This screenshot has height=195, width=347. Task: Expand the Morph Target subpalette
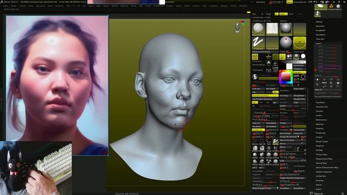click(x=322, y=141)
